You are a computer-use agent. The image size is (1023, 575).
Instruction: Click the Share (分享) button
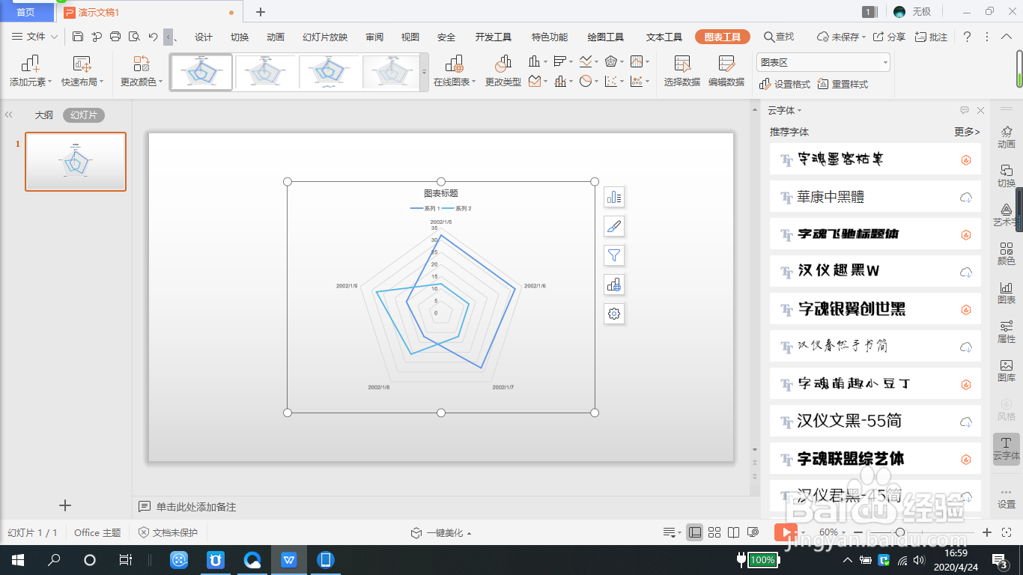[890, 37]
